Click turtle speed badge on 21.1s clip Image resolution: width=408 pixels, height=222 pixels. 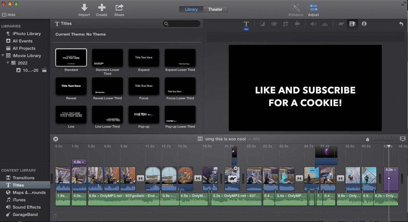232,178
